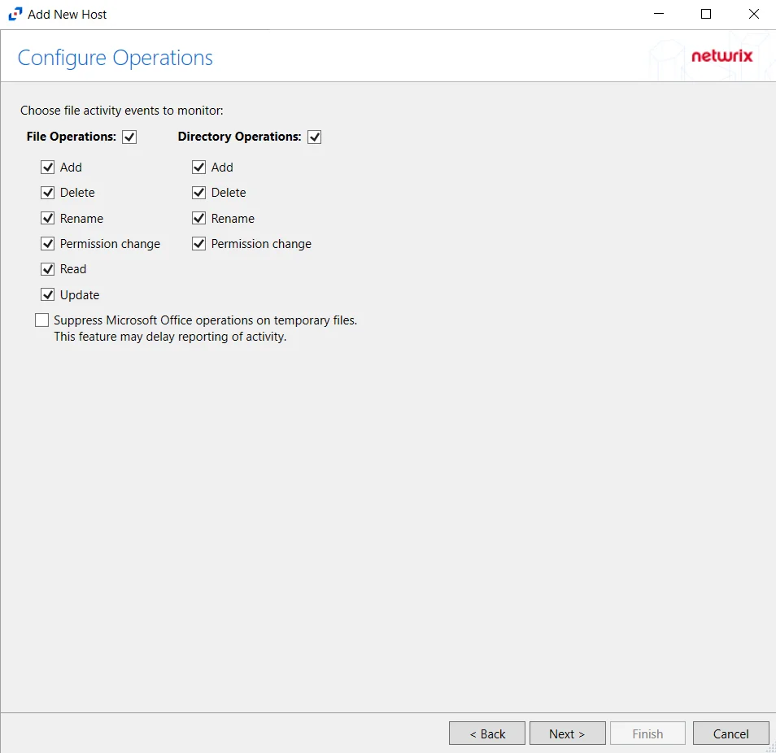Go to the previous step with Back
The image size is (776, 753).
point(487,733)
